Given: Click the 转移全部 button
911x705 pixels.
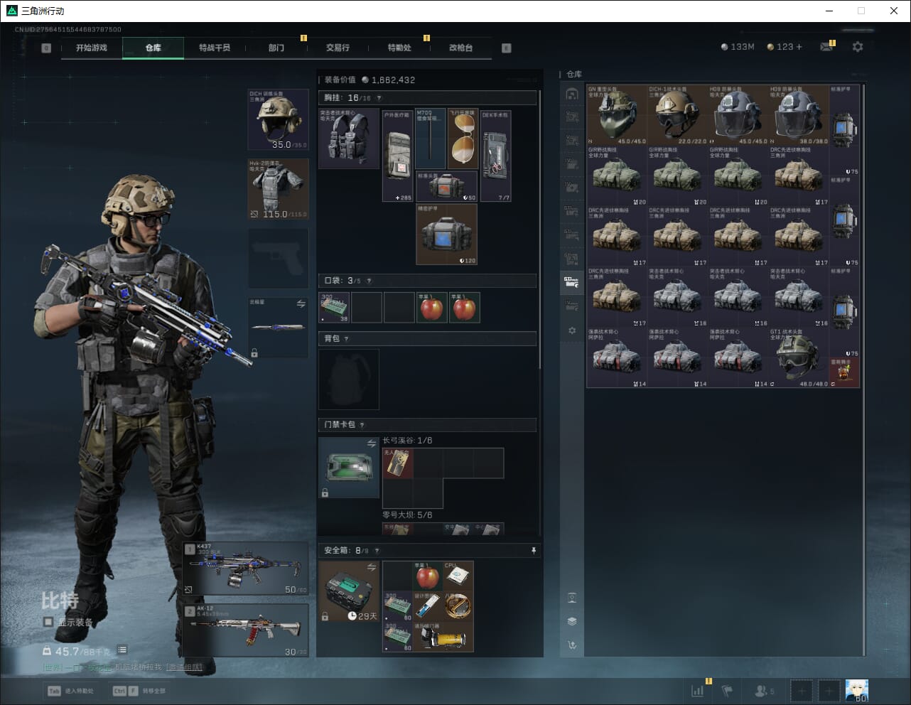Looking at the screenshot, I should (x=139, y=691).
